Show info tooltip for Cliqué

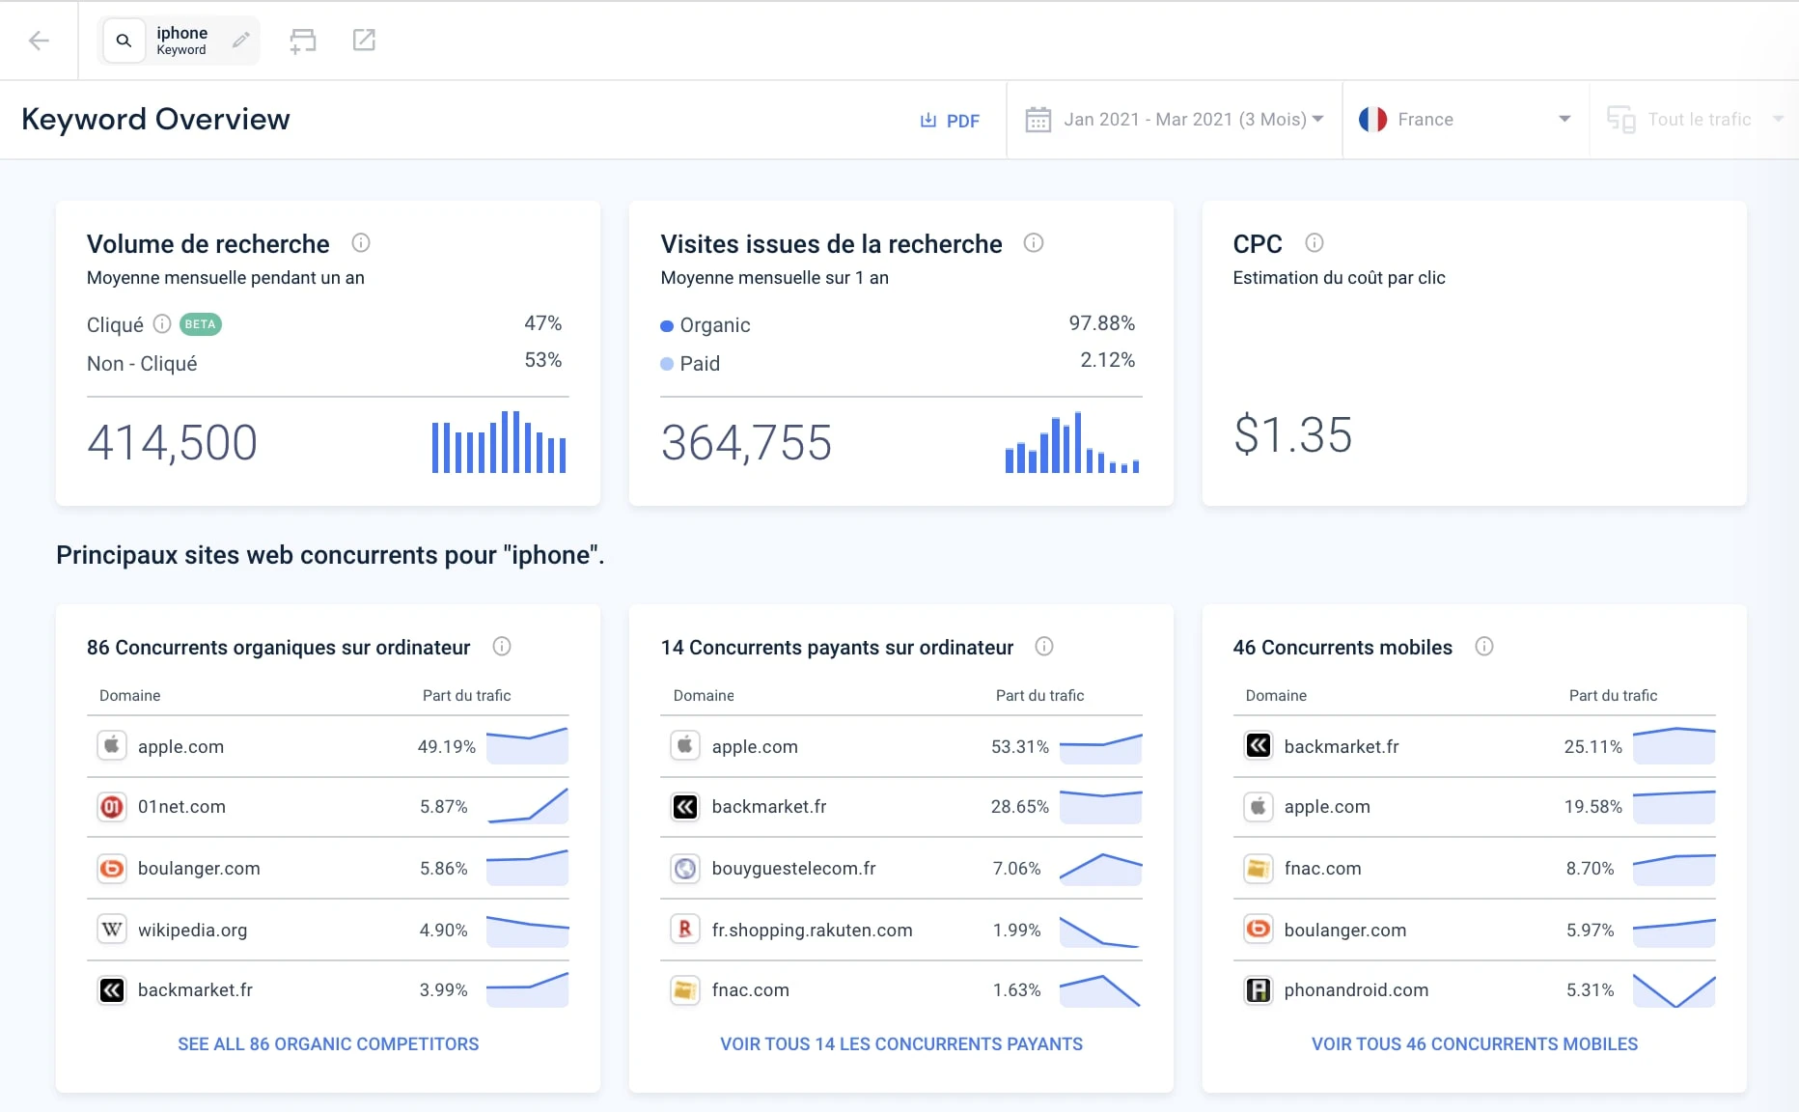click(x=162, y=324)
